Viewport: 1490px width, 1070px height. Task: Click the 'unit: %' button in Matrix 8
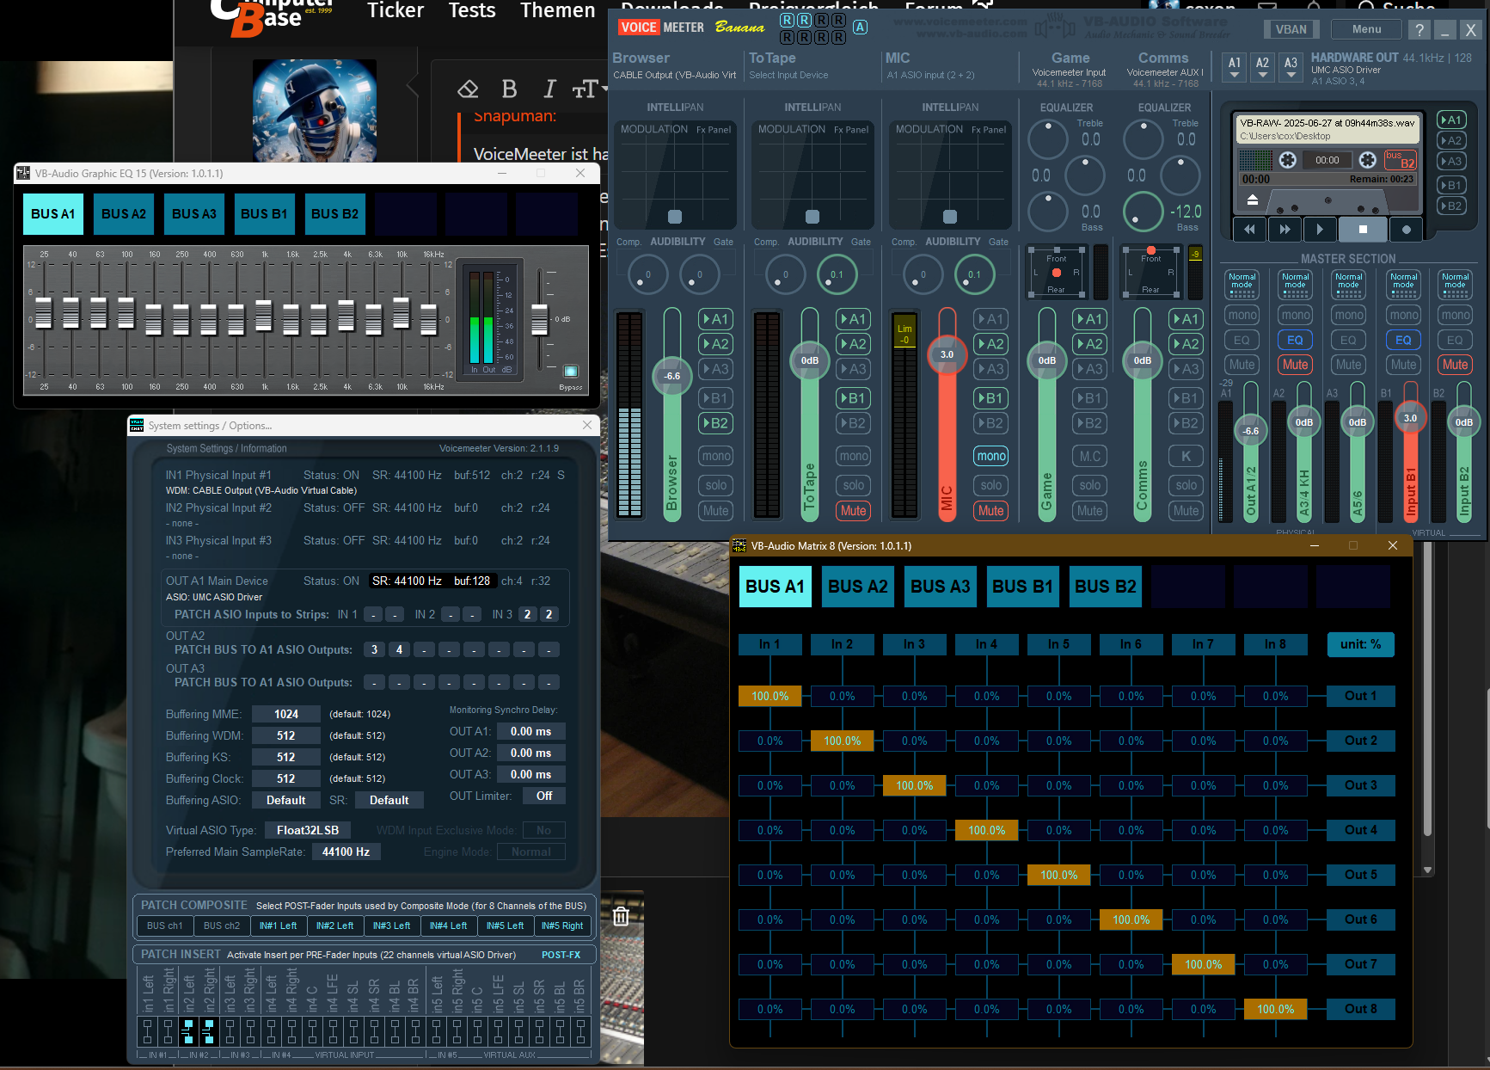[x=1360, y=644]
